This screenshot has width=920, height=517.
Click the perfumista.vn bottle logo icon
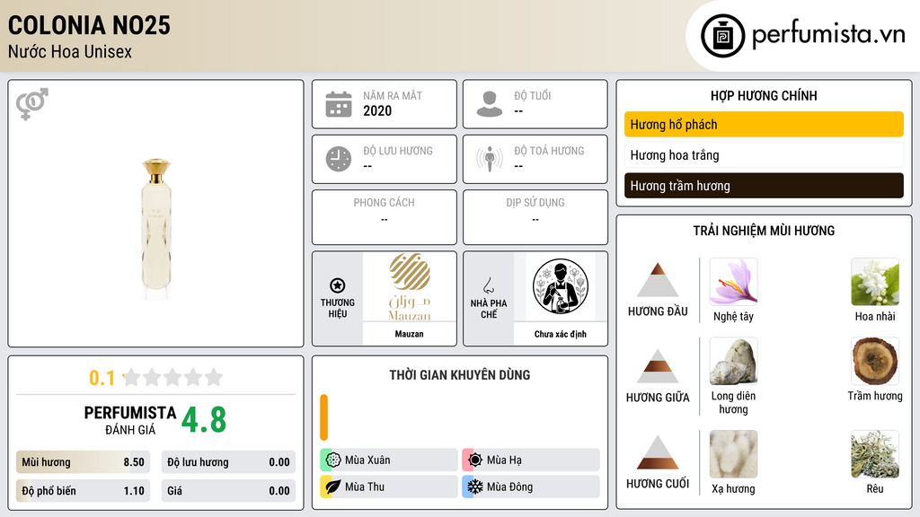(x=722, y=36)
